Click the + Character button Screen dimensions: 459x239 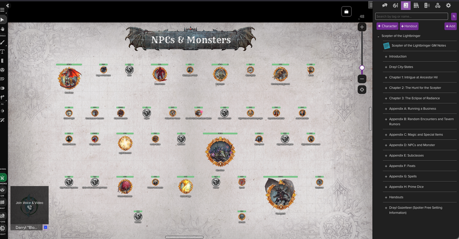click(387, 26)
